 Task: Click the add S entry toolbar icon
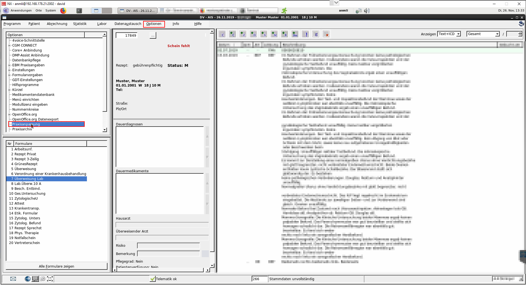click(264, 34)
